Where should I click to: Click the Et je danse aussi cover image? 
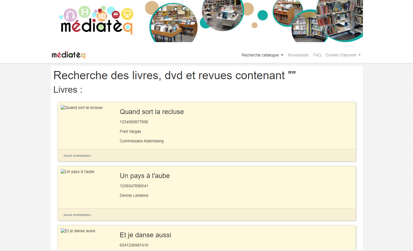click(x=78, y=231)
